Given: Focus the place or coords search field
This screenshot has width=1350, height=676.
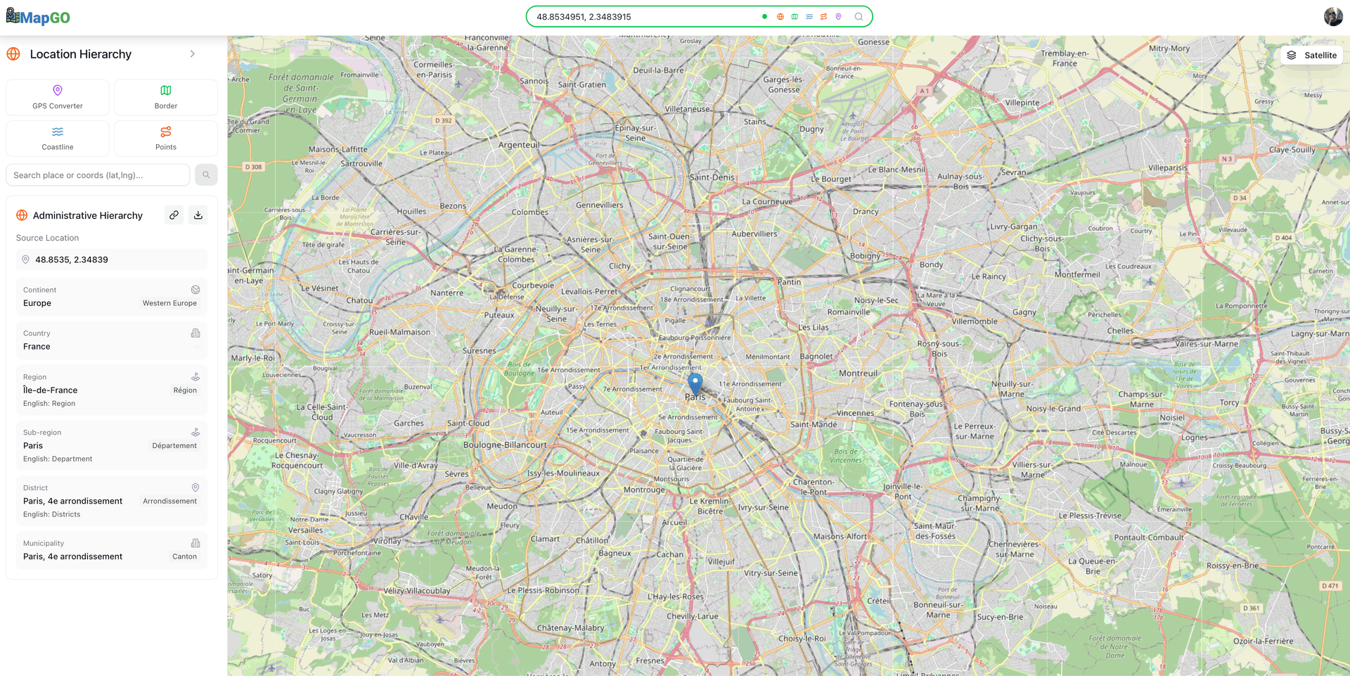Looking at the screenshot, I should point(98,175).
